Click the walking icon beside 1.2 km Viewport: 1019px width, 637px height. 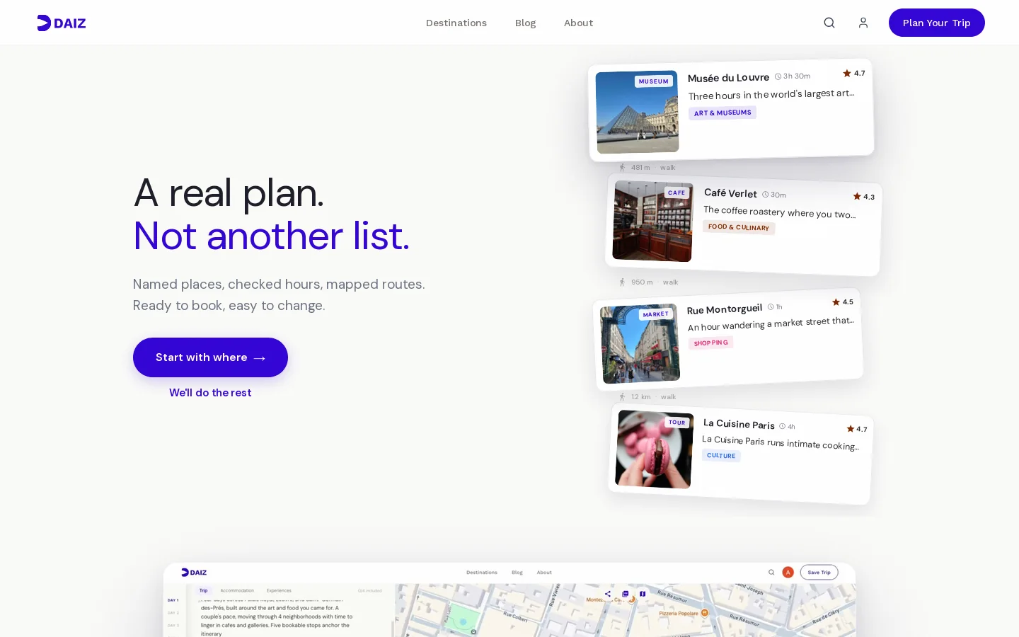(x=622, y=397)
